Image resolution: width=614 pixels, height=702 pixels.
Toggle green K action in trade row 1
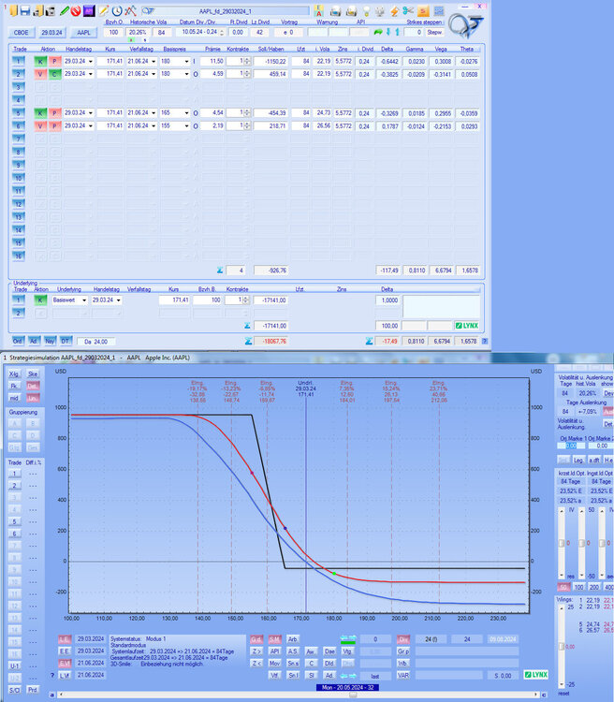pos(40,62)
